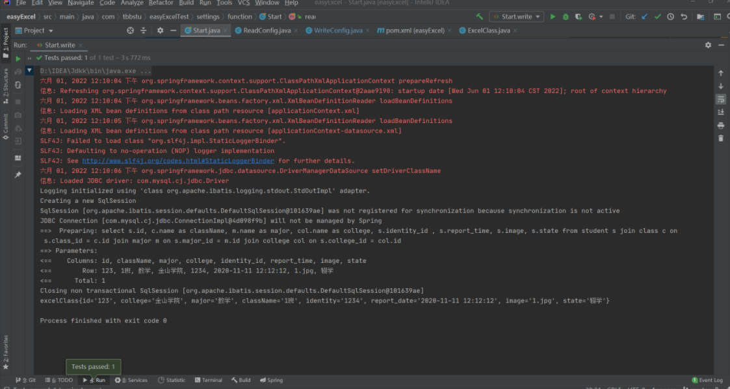Viewport: 730px width, 389px height.
Task: Rerun tests with the green Run panel arrow
Action: tap(18, 59)
